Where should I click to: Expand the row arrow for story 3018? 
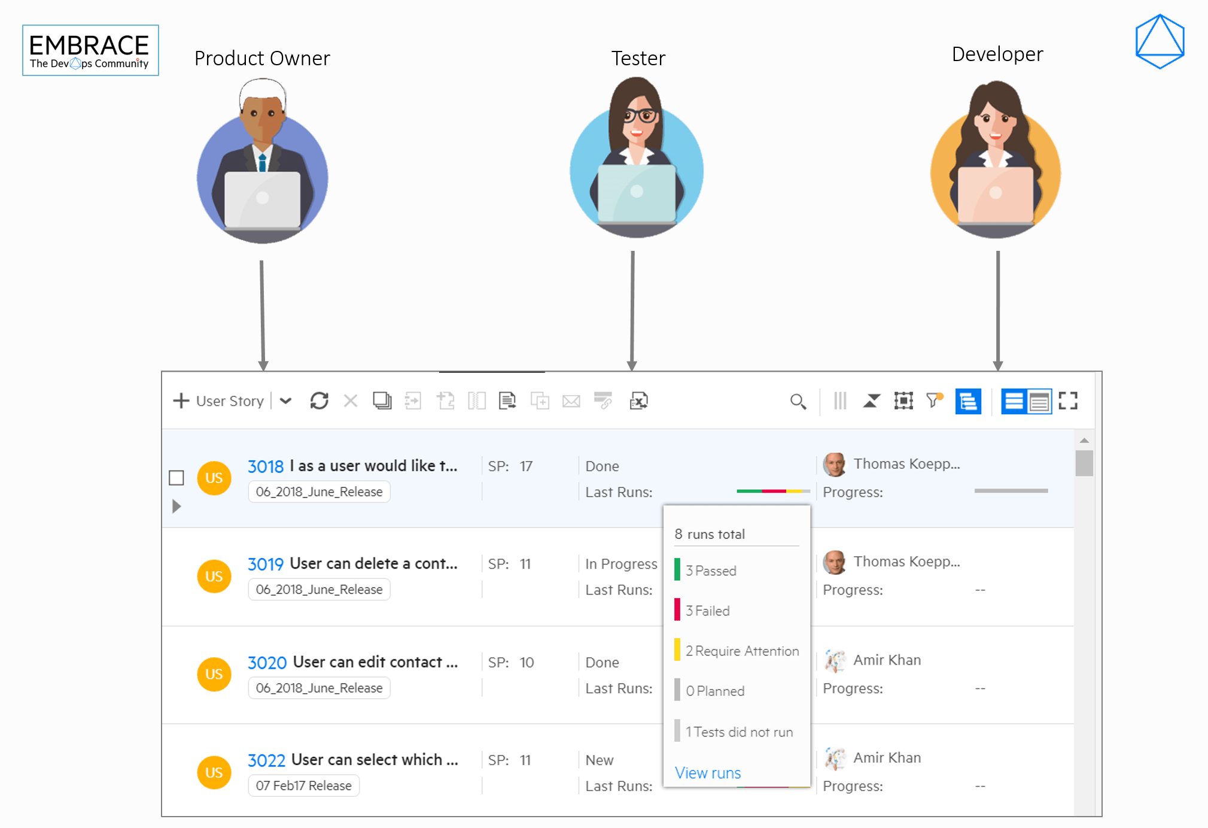[177, 506]
